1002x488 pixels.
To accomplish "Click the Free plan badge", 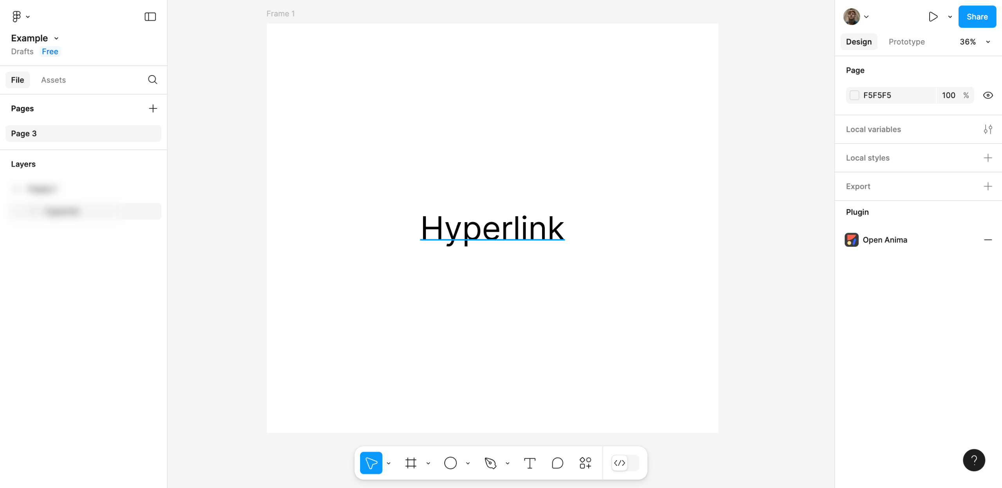I will tap(50, 52).
